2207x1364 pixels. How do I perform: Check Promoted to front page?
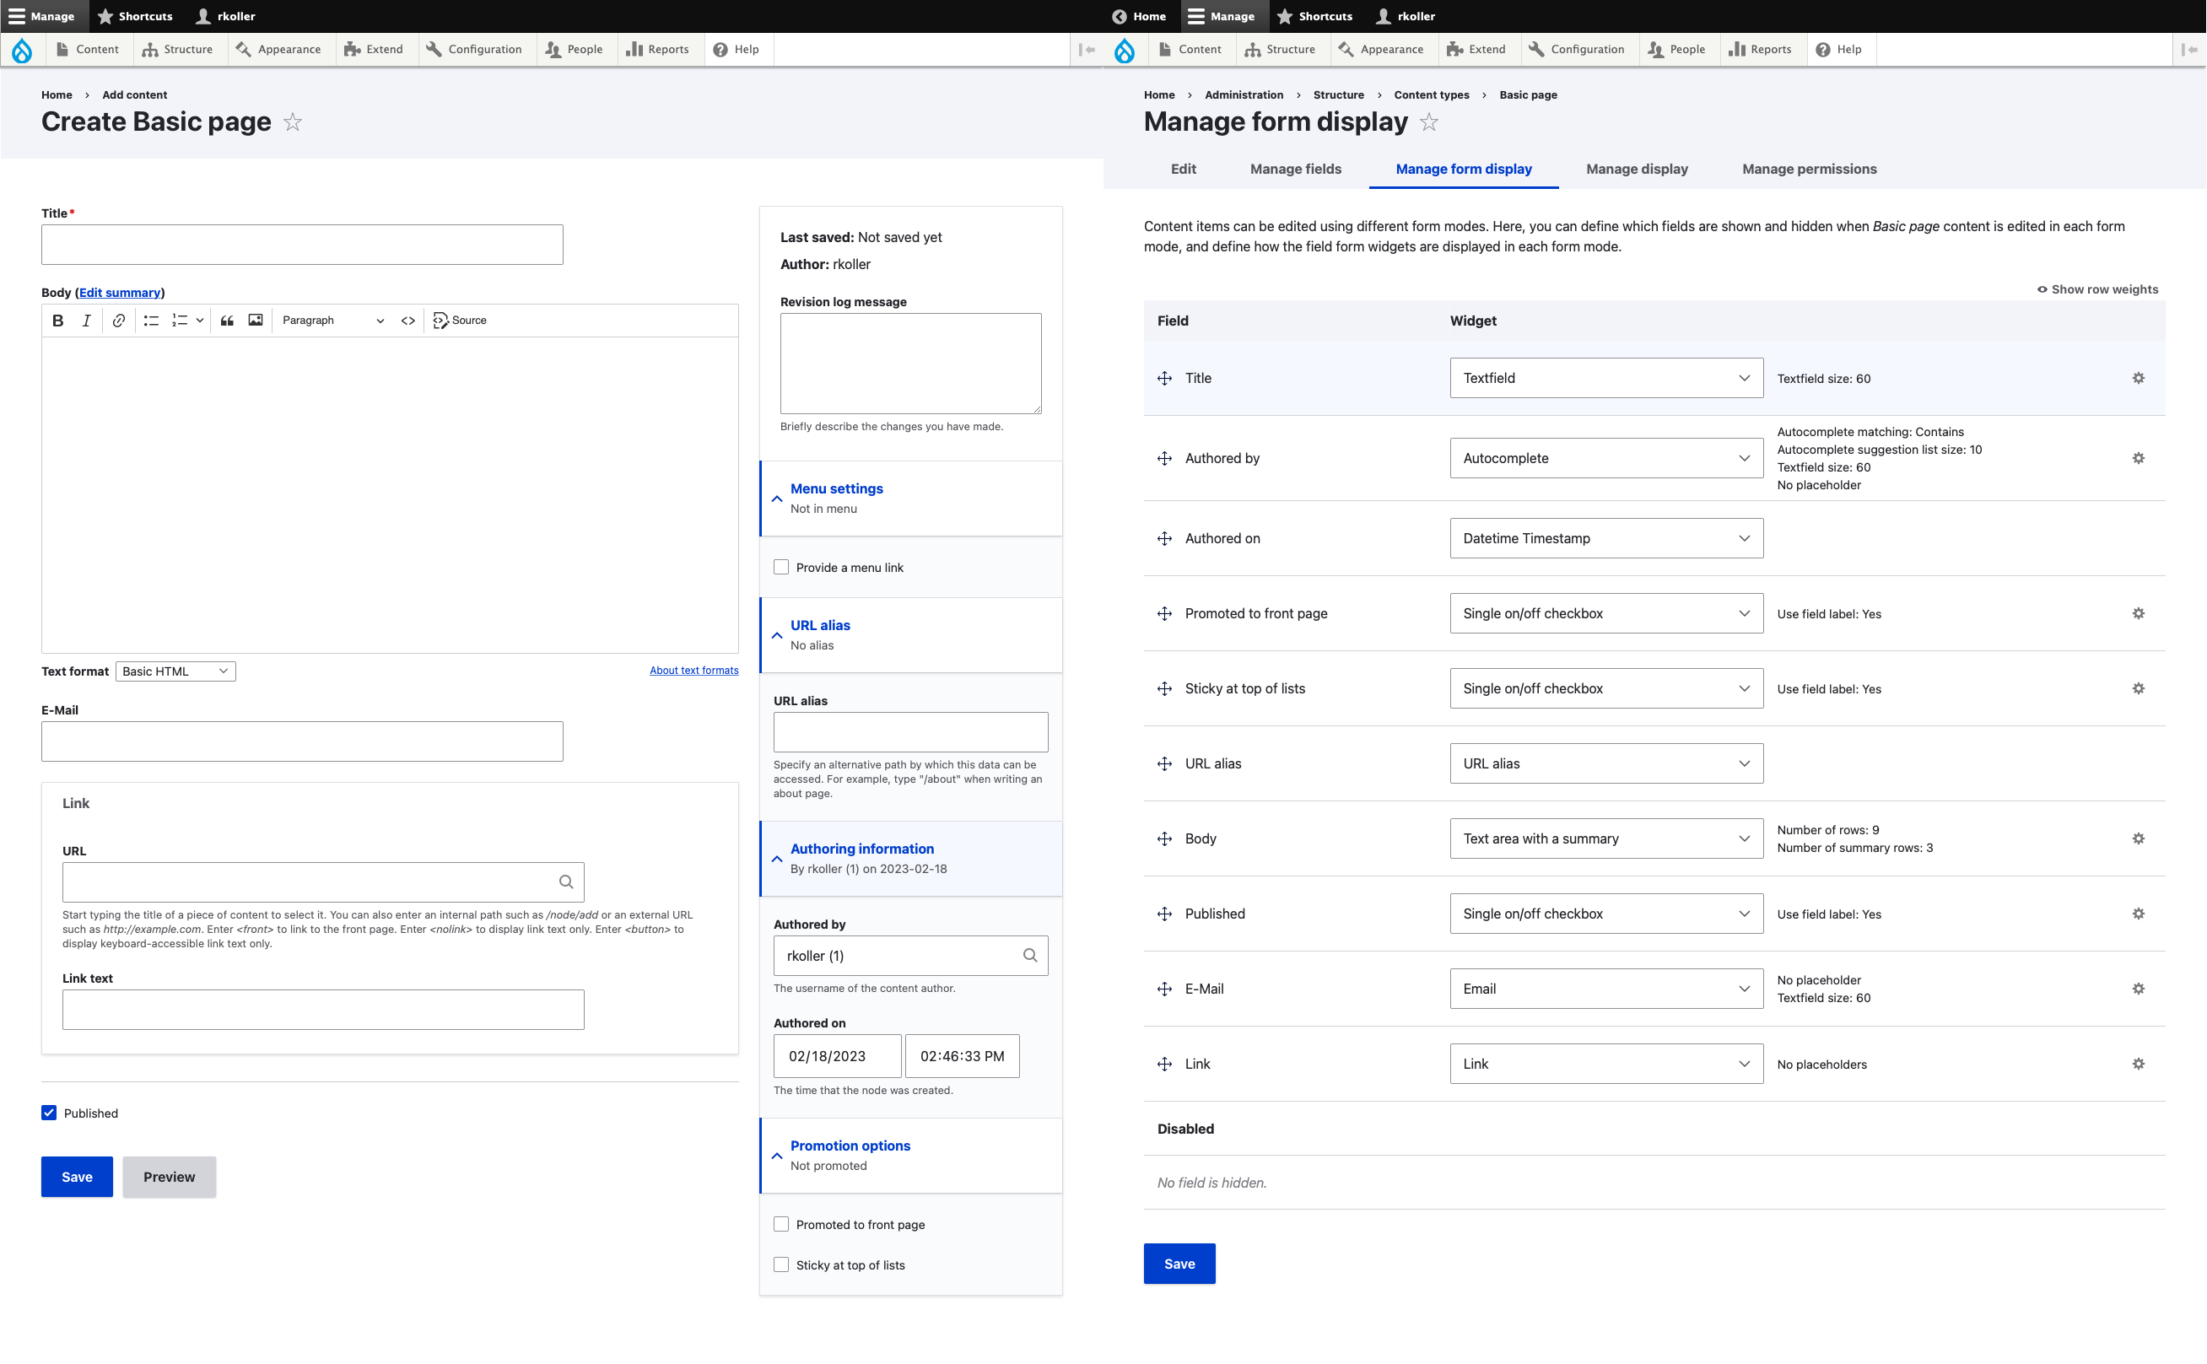(781, 1224)
